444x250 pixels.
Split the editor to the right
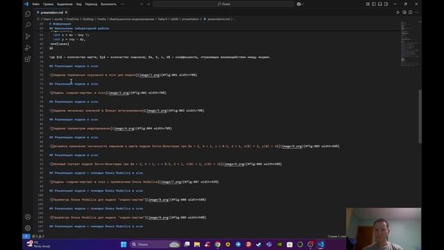click(x=410, y=12)
